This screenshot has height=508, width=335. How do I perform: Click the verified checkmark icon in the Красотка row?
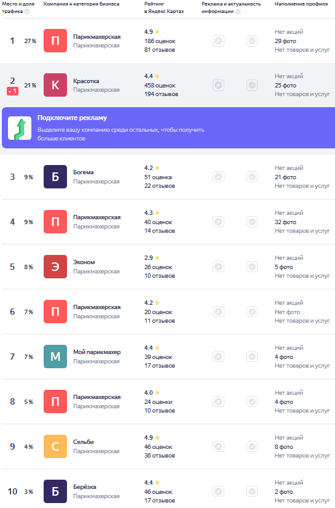tap(252, 86)
